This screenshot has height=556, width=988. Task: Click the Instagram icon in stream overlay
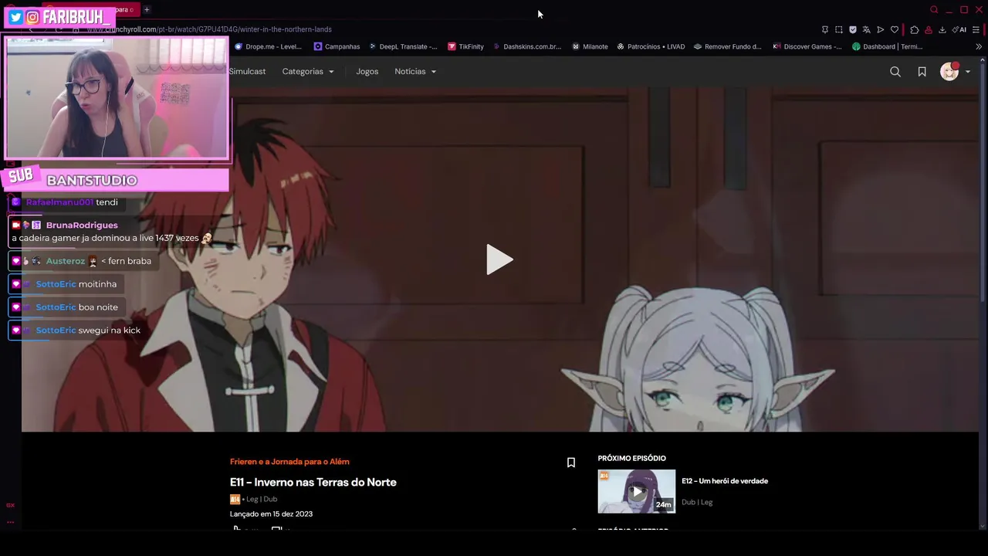[32, 17]
